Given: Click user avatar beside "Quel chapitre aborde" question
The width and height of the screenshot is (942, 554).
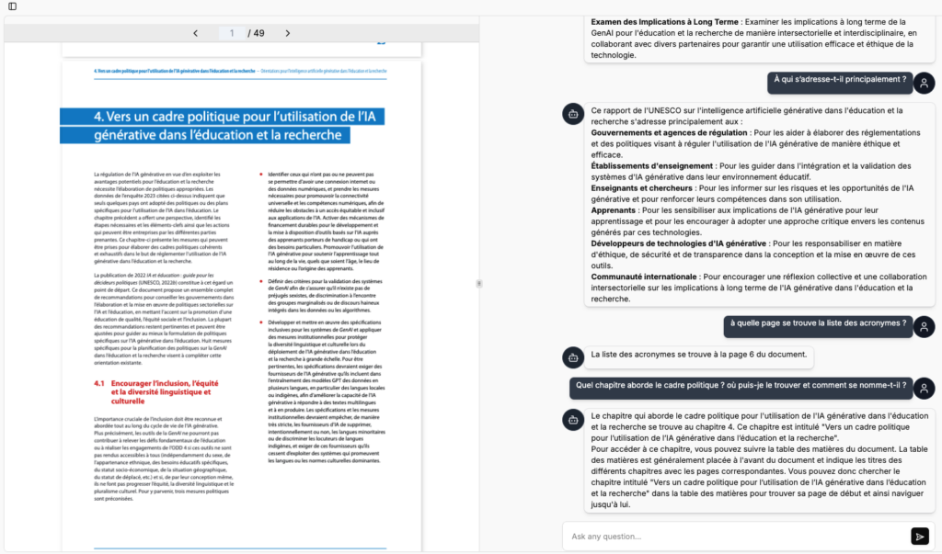Looking at the screenshot, I should pos(924,388).
